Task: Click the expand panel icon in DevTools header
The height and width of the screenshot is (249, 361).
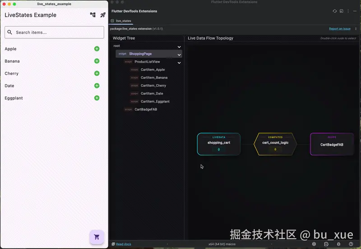Action: click(342, 11)
